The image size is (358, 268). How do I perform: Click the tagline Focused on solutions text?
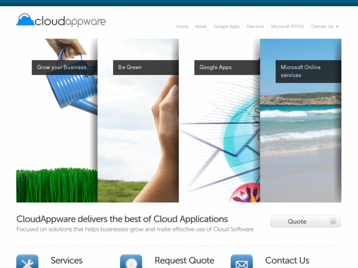135,229
